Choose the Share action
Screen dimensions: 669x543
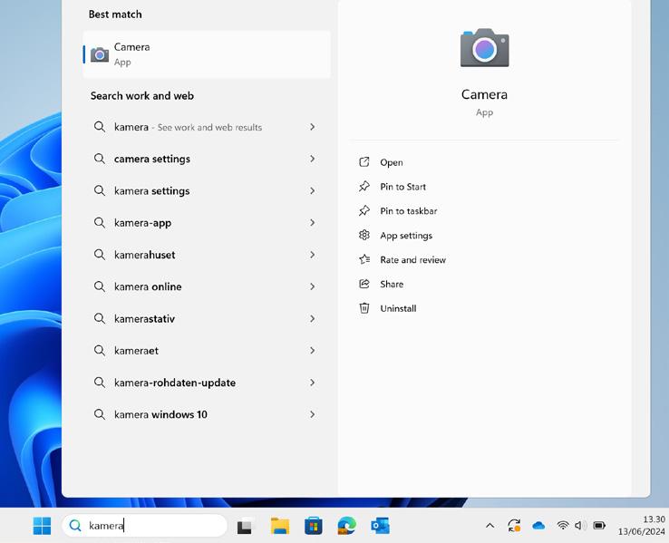pyautogui.click(x=392, y=284)
